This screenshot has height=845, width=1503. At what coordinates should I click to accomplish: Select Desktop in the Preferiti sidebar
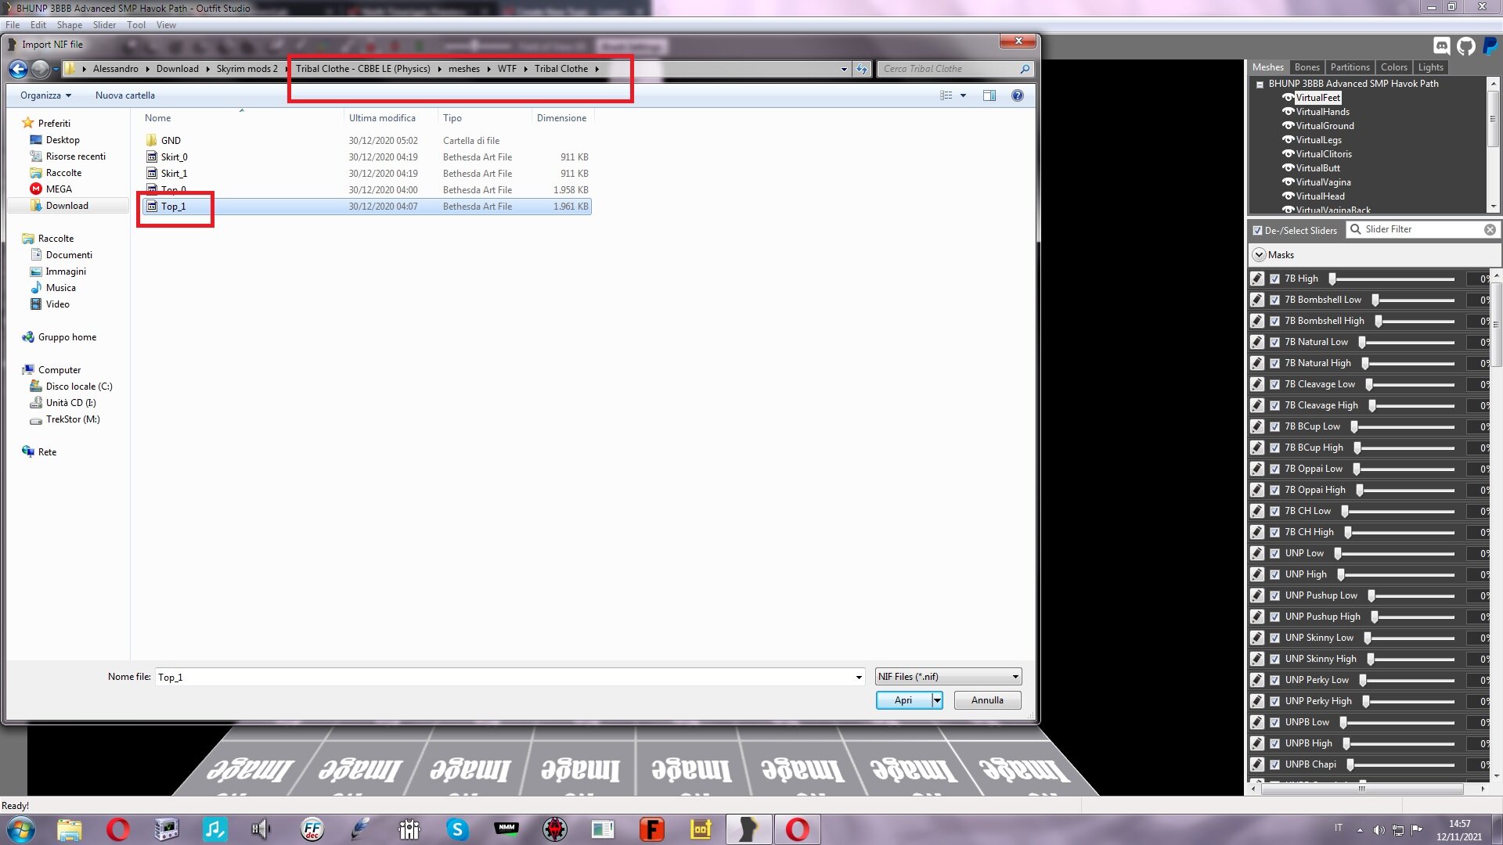tap(63, 140)
